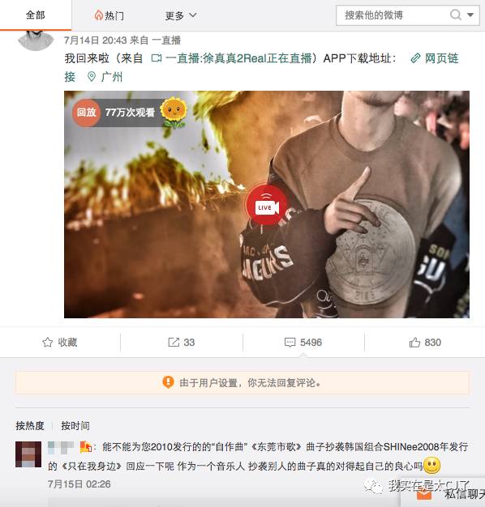Image resolution: width=485 pixels, height=507 pixels.
Task: Click the sunflower emoji badge on video
Action: pos(174,112)
